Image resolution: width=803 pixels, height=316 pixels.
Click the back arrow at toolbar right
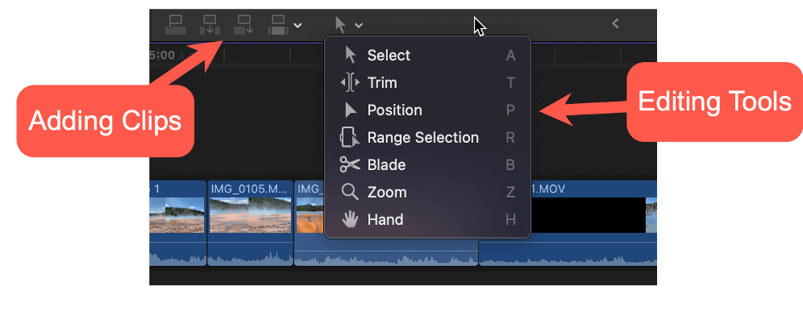coord(616,23)
